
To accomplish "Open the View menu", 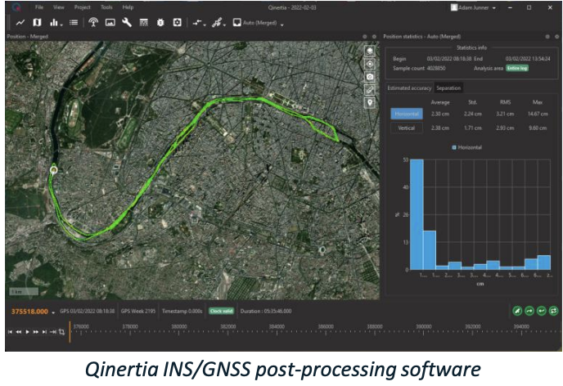I will [x=59, y=7].
